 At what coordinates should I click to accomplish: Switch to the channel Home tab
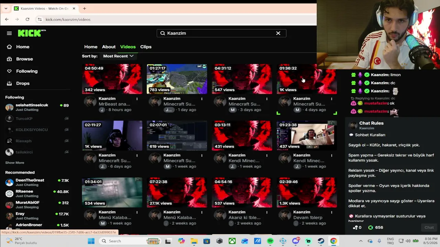[x=91, y=47]
